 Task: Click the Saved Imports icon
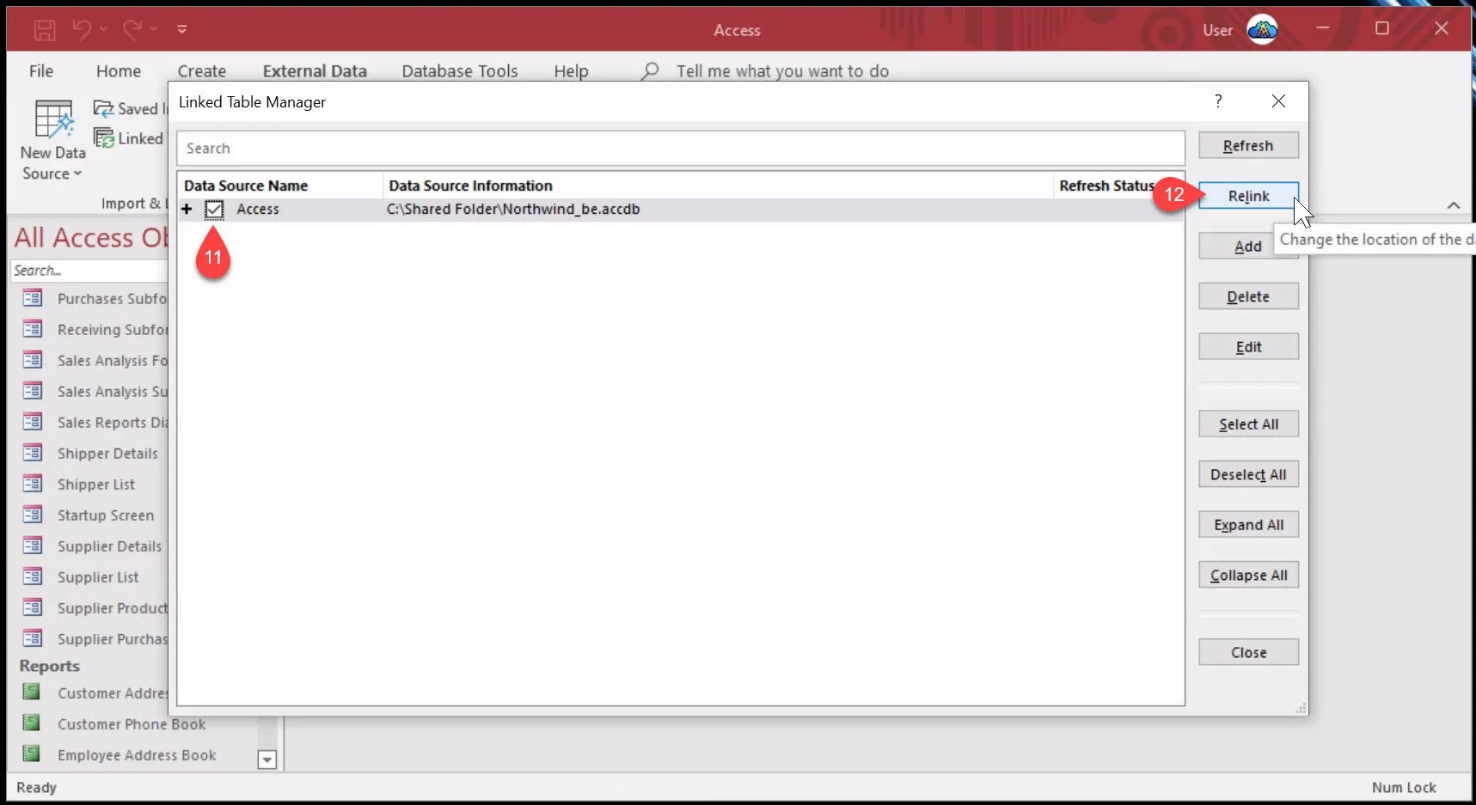click(104, 108)
